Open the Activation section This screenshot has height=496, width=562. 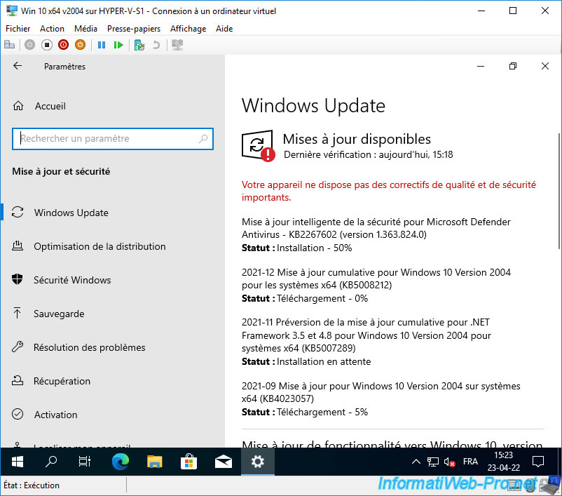(55, 415)
